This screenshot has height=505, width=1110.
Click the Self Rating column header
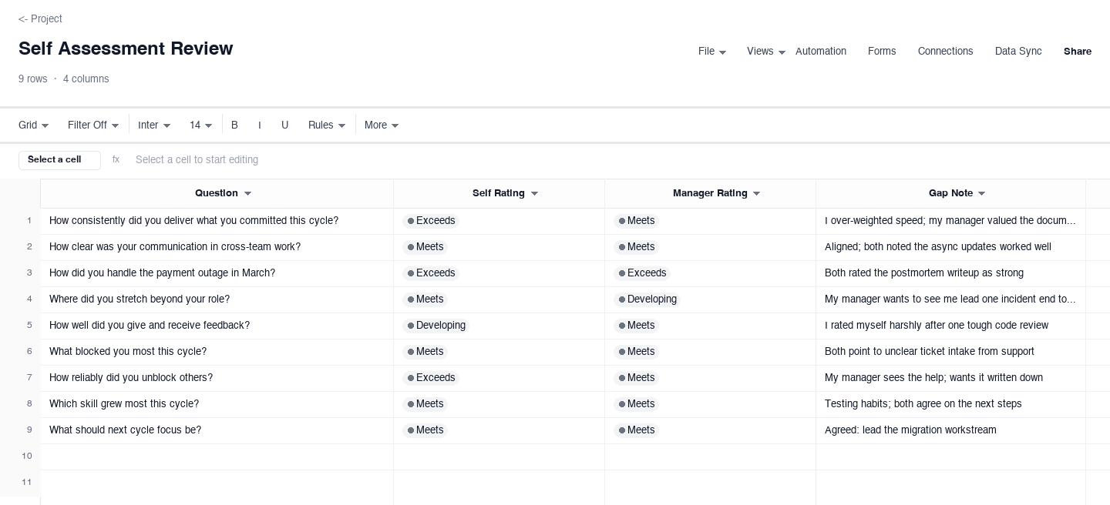pyautogui.click(x=499, y=194)
